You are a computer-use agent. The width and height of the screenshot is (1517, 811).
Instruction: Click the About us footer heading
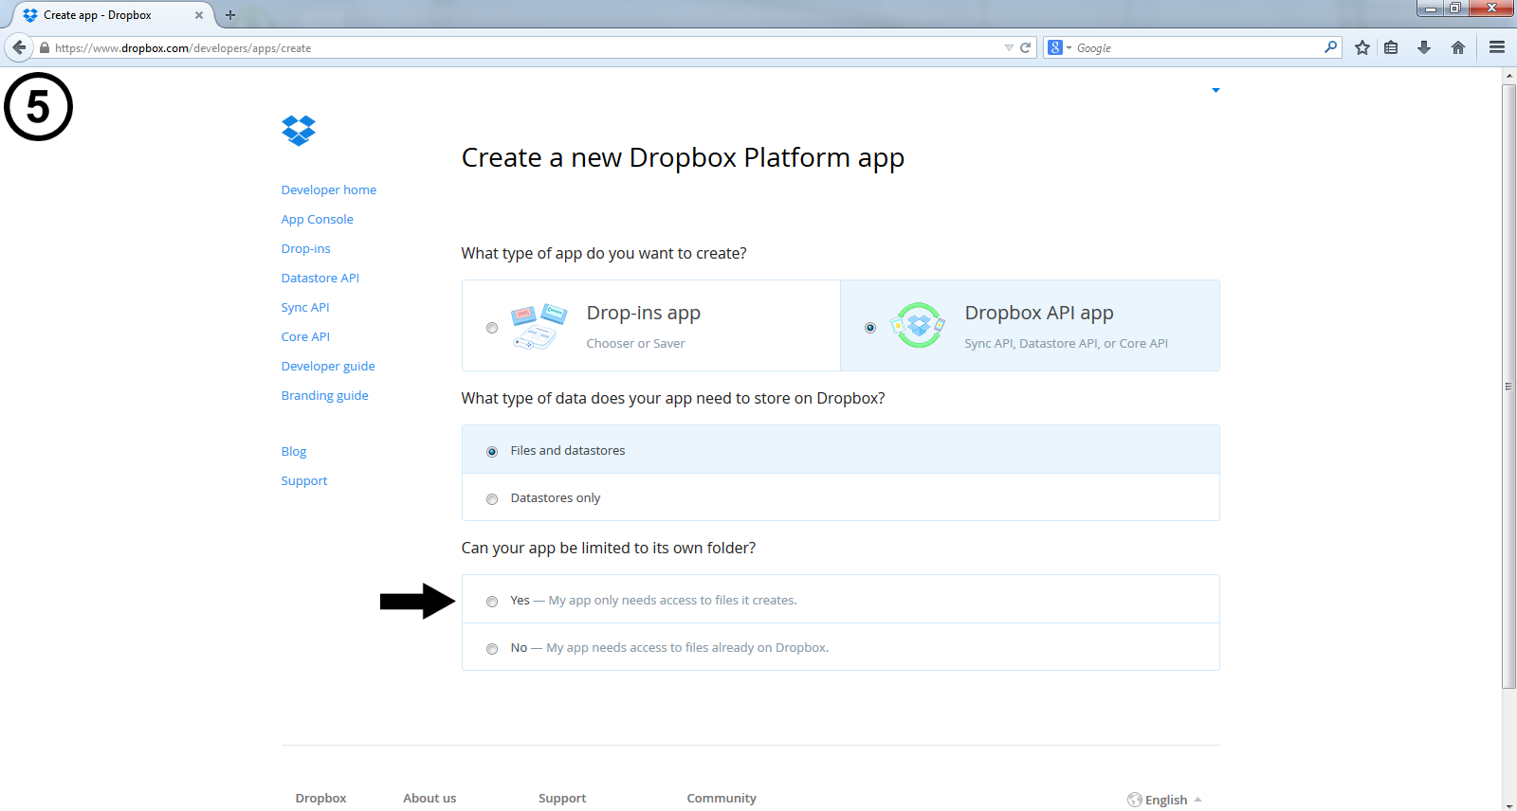[x=430, y=798]
